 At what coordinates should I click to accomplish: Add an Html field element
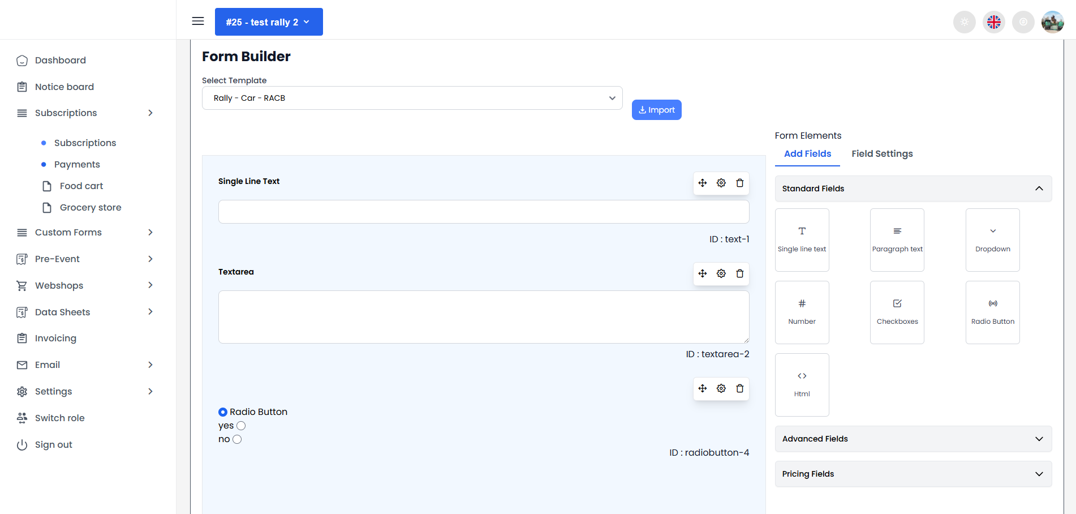click(x=802, y=384)
